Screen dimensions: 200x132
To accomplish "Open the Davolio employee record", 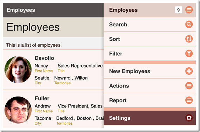I will coord(53,70).
